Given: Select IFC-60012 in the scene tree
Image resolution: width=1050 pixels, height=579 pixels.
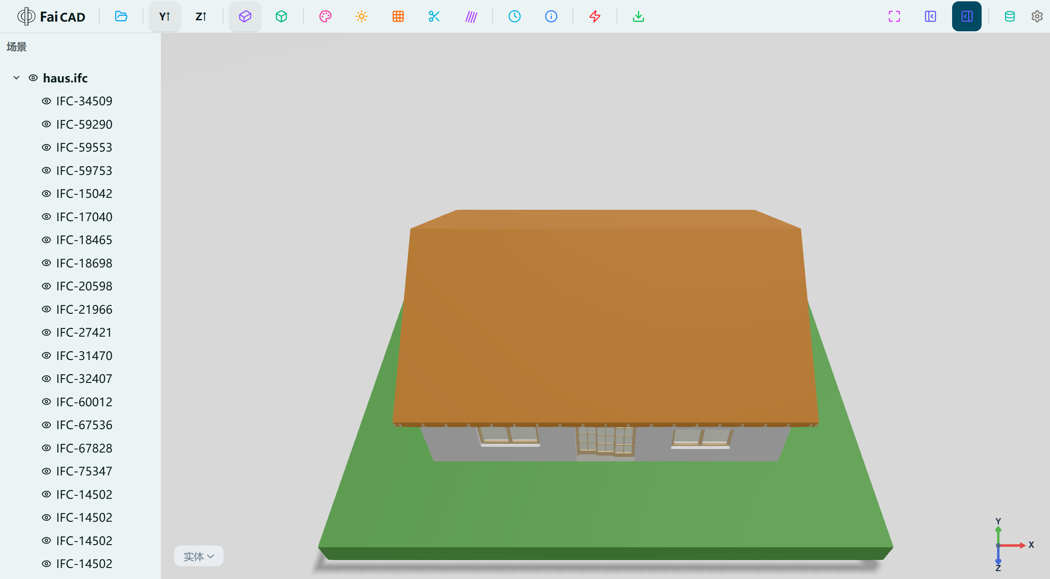Looking at the screenshot, I should [84, 402].
